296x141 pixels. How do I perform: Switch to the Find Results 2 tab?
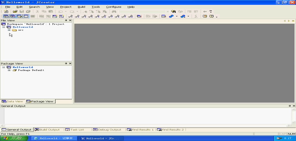click(x=170, y=130)
